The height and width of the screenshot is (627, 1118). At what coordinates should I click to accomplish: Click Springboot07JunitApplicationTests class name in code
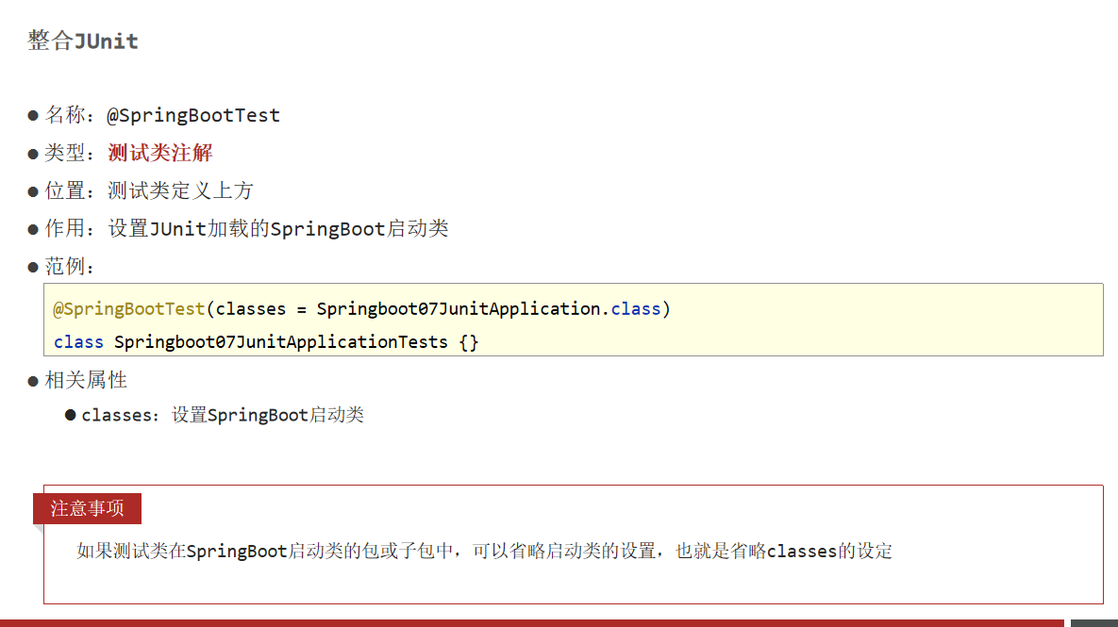point(281,341)
